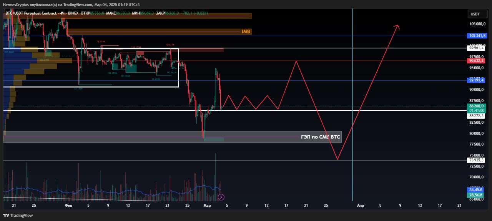Click the 95 000,0 price axis tick
The image size is (492, 221).
[477, 68]
